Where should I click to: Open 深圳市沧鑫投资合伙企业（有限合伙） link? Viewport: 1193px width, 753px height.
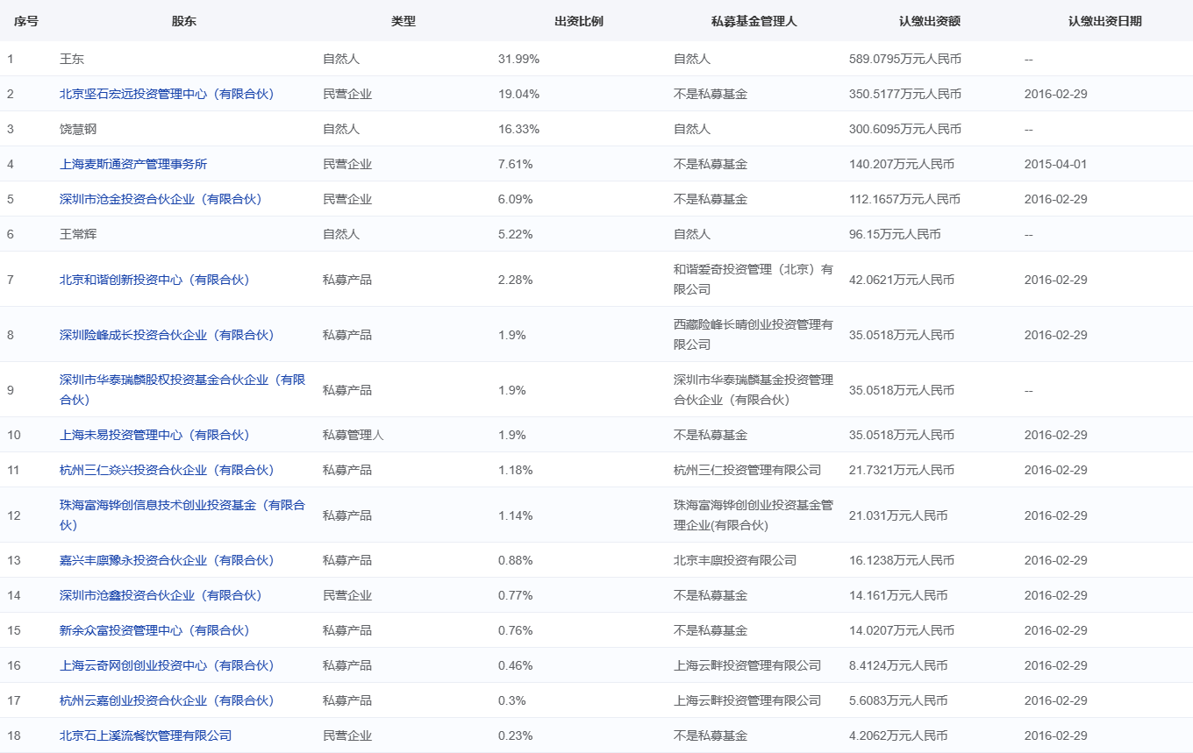click(x=161, y=595)
